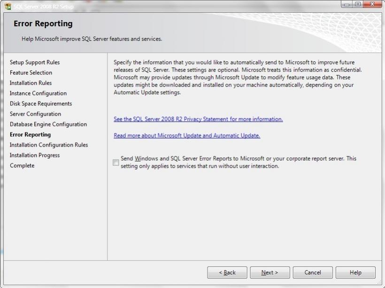Open the SQL Server 2008 R2 Privacy Statement link
Viewport: 385px width, 288px height.
[x=198, y=119]
